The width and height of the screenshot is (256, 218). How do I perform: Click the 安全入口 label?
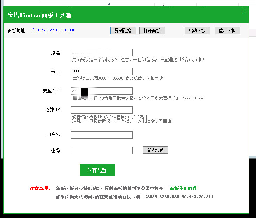(52, 91)
